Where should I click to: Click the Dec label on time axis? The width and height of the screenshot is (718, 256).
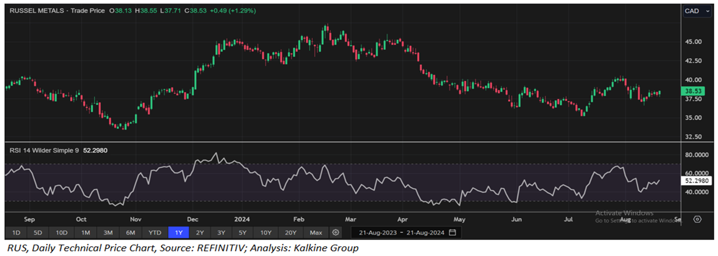(192, 219)
